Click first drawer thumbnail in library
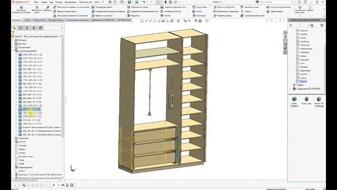 click(x=294, y=101)
